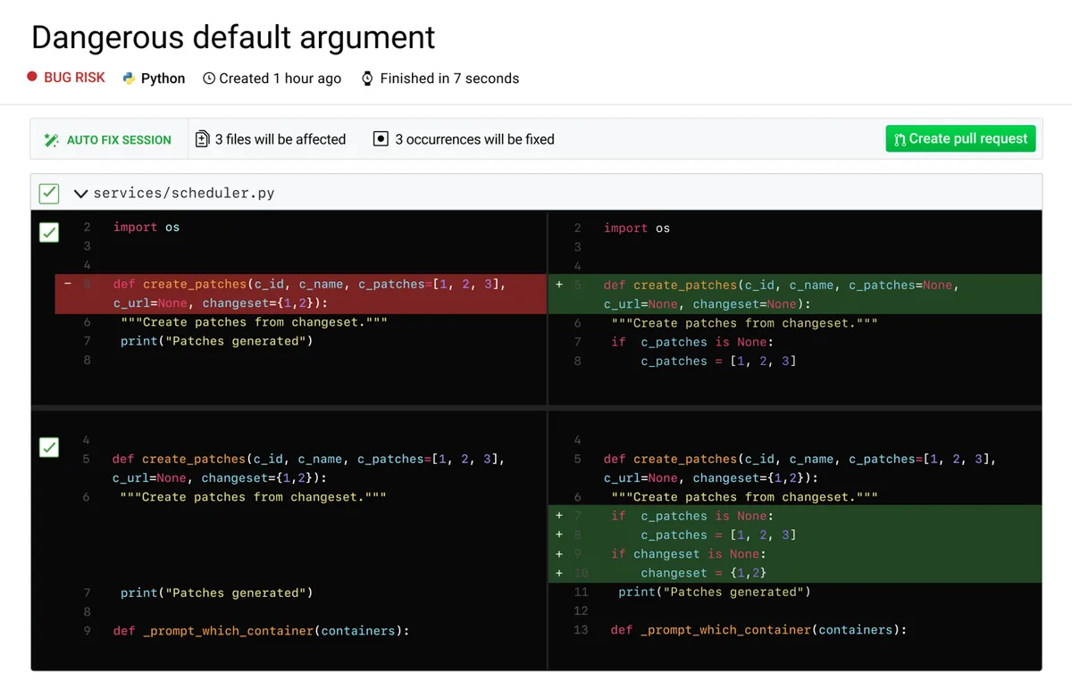
Task: Click right pane _prompt_which_container on line 13
Action: point(758,629)
